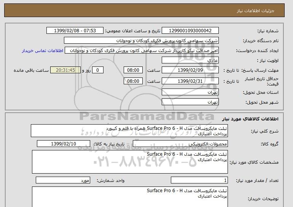This screenshot has height=207, width=293.
Task: Click the label مهلت ارسال پاسخ
Action: pos(260,70)
